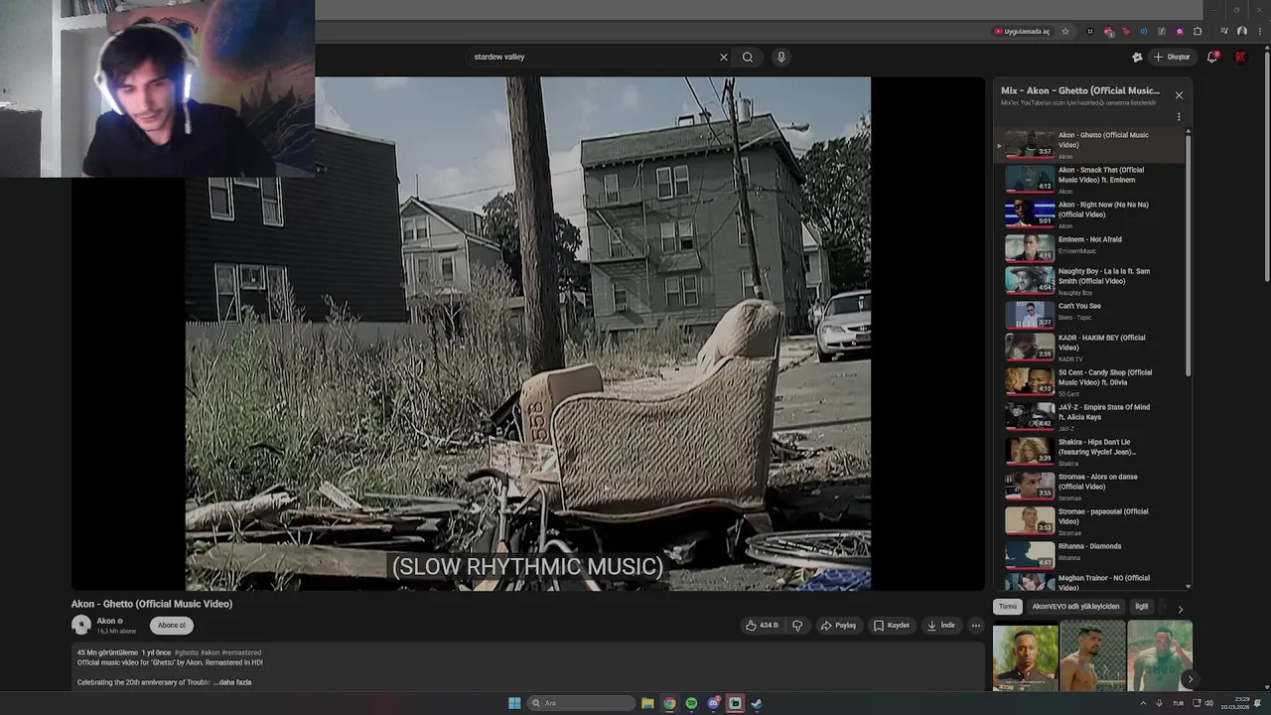Focus the YouTube search input field
This screenshot has height=715, width=1271.
591,57
